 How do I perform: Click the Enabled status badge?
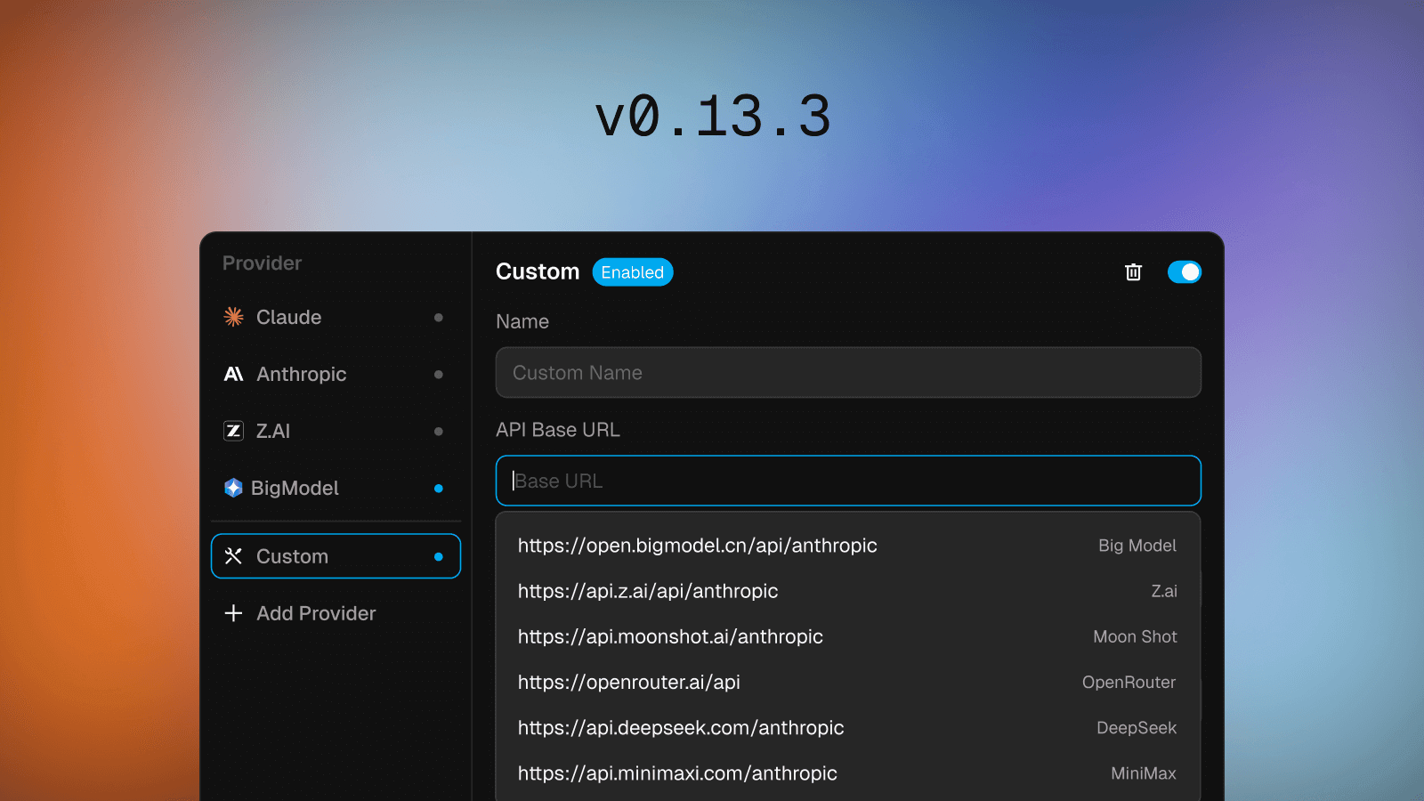tap(632, 272)
